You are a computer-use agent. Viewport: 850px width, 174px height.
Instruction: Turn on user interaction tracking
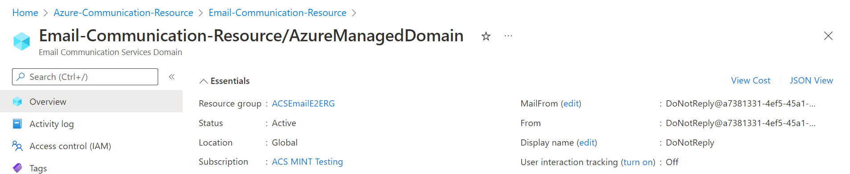tap(638, 162)
